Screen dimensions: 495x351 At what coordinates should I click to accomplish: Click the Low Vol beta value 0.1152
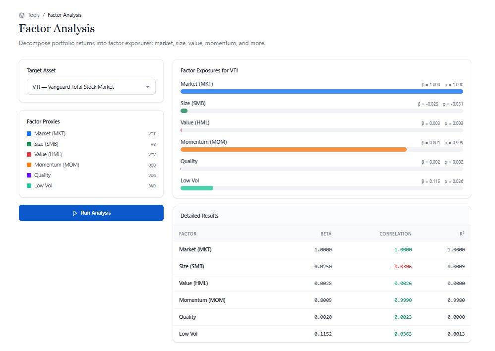pyautogui.click(x=323, y=334)
